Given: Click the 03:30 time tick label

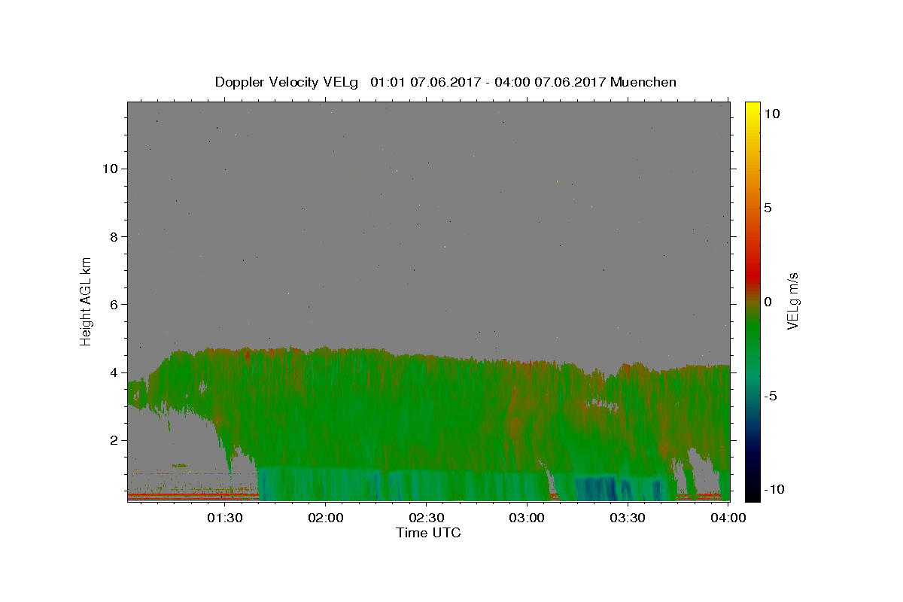Looking at the screenshot, I should pos(628,517).
